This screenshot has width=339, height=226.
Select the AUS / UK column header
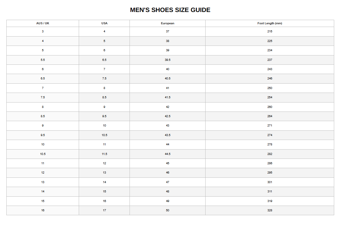pyautogui.click(x=43, y=23)
